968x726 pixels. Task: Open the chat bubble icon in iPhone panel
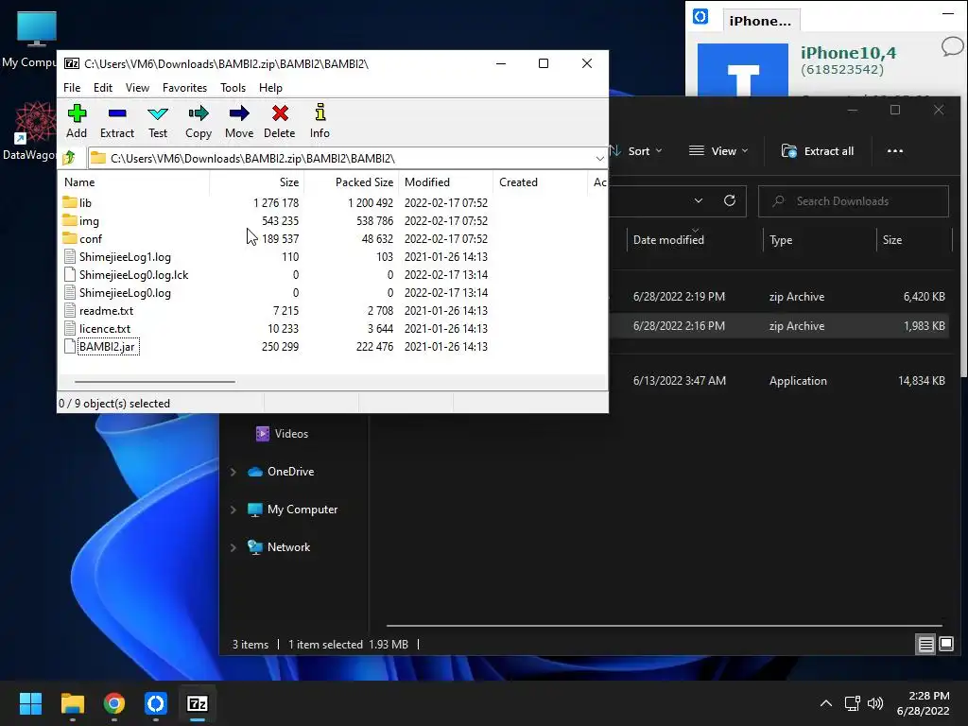[952, 46]
